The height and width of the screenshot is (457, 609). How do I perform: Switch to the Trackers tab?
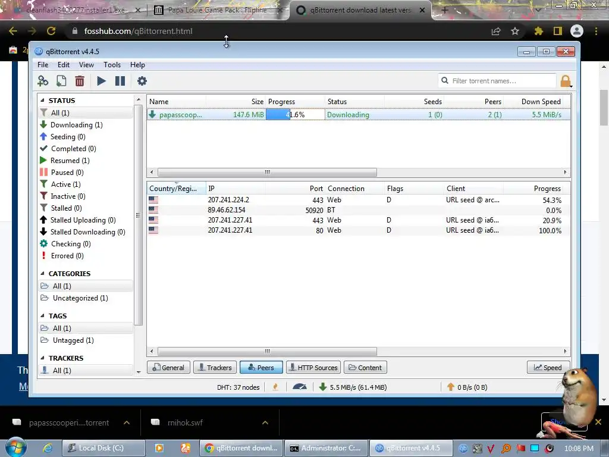click(x=215, y=368)
